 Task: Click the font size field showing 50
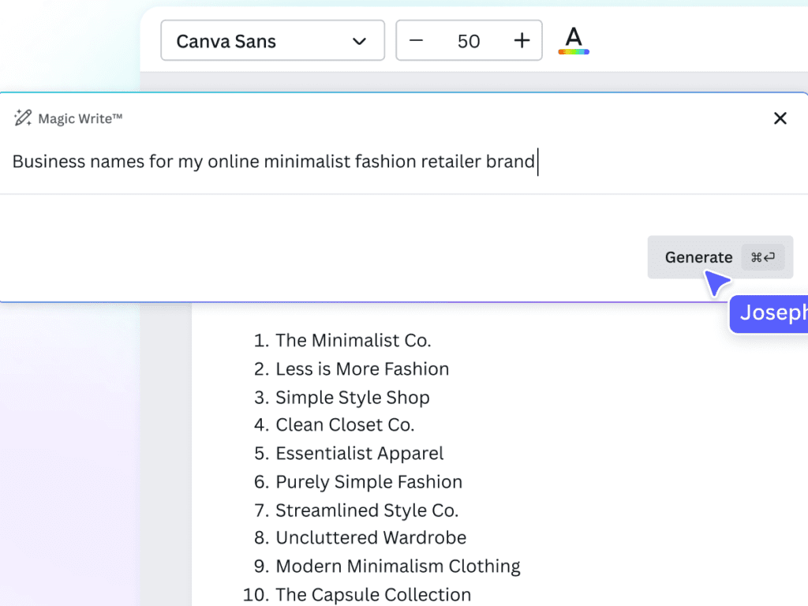click(x=469, y=41)
